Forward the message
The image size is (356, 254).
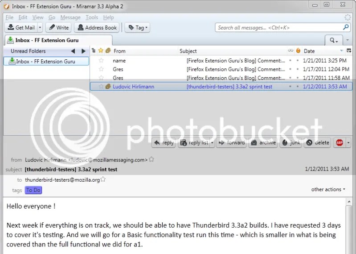point(231,143)
